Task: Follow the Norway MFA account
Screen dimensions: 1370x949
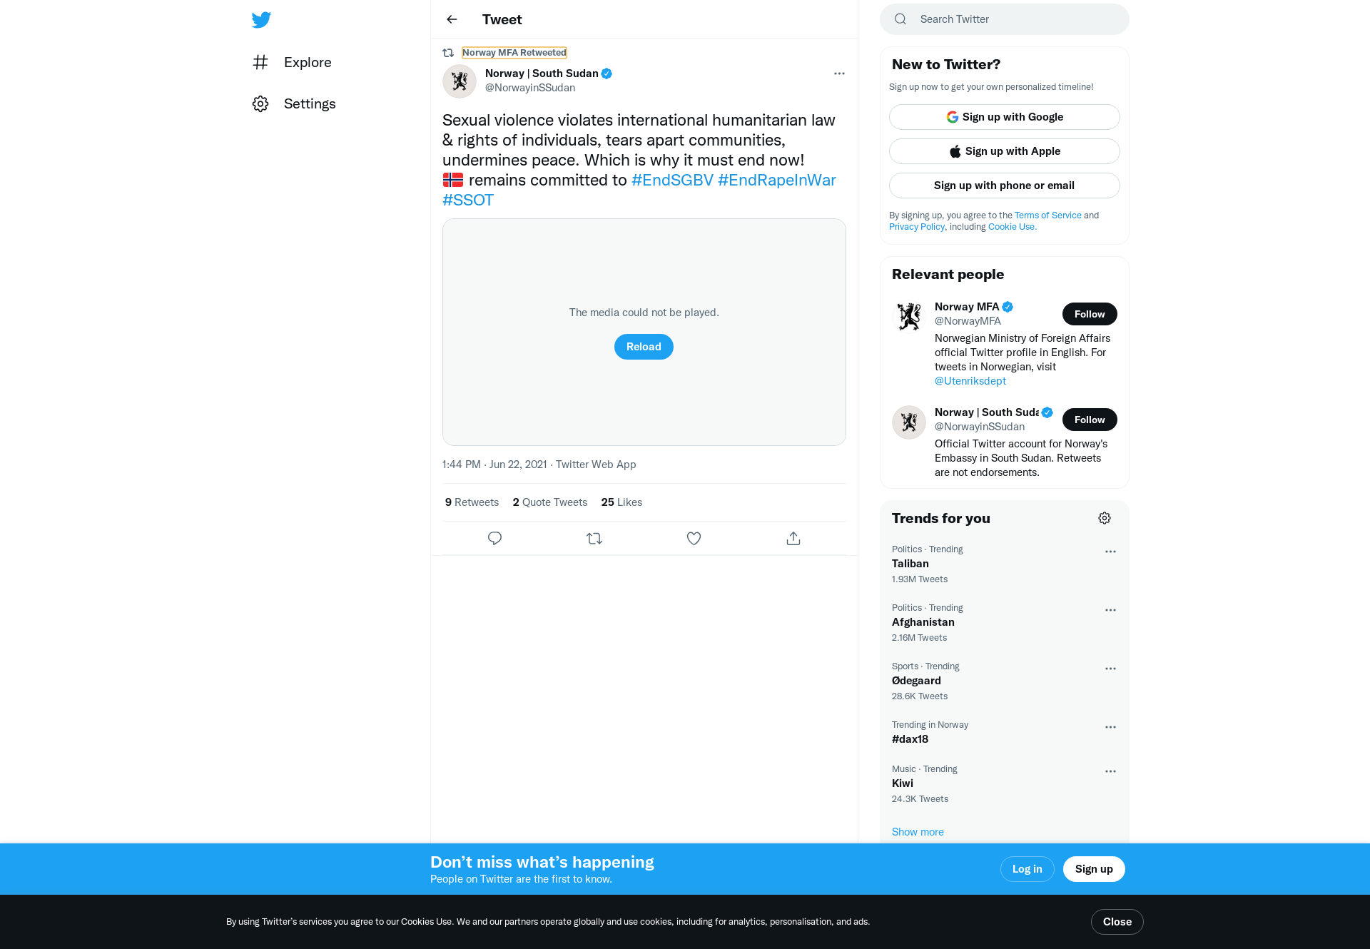Action: coord(1090,314)
